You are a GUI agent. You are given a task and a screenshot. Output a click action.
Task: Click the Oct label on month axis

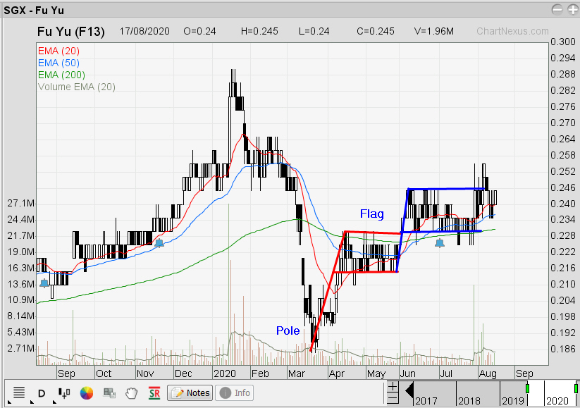[104, 373]
